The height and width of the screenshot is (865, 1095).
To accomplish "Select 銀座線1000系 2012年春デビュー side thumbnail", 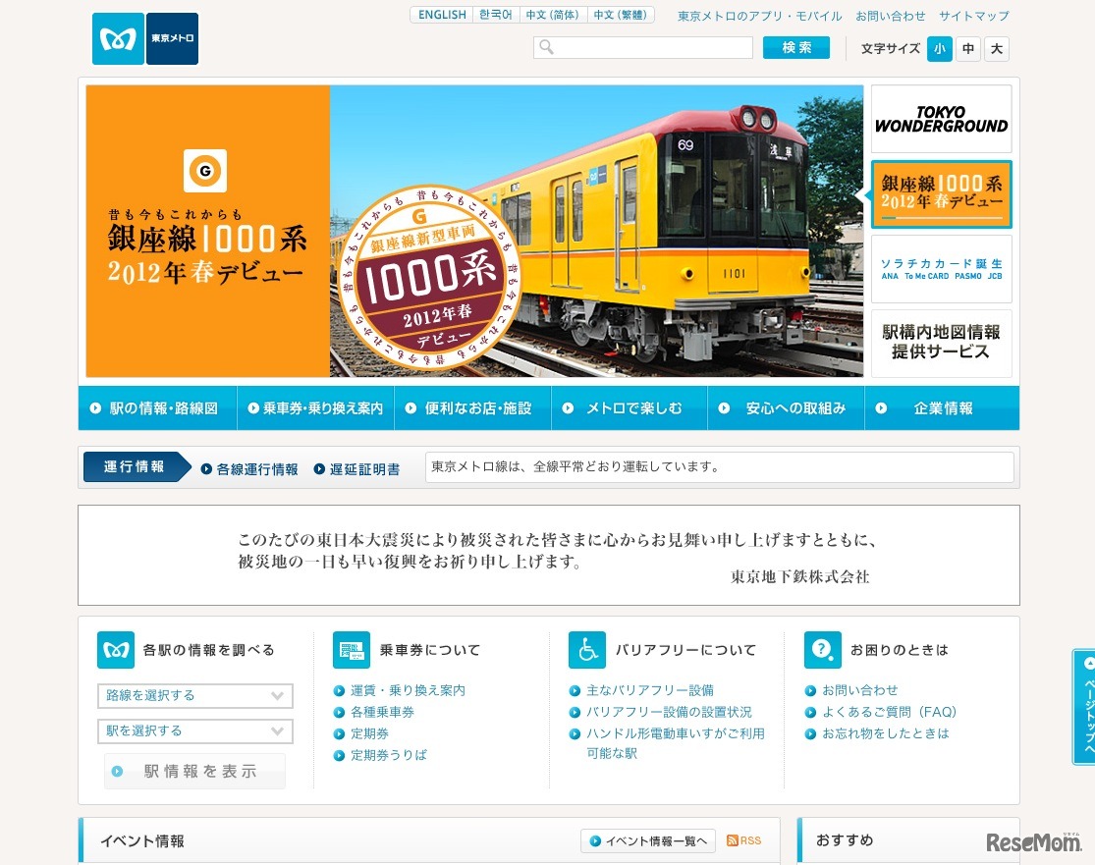I will 941,194.
